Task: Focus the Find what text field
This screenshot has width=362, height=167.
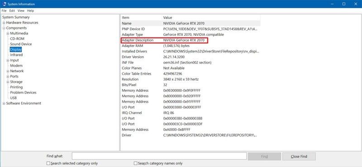Action: click(x=159, y=156)
